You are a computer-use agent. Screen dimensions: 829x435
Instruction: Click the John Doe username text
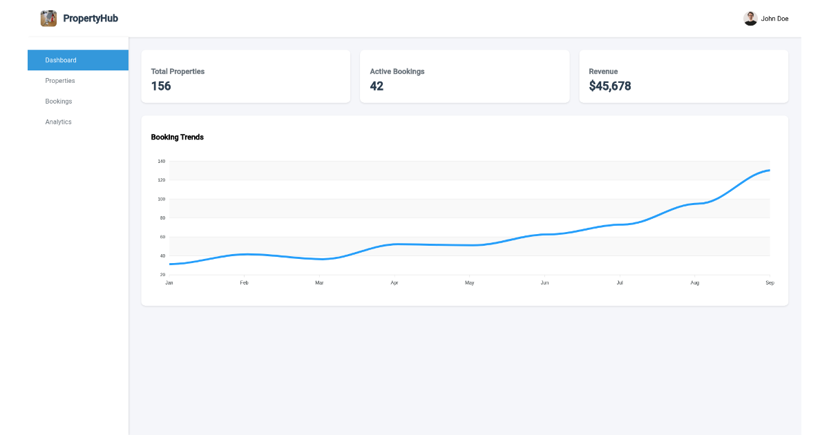pyautogui.click(x=774, y=19)
